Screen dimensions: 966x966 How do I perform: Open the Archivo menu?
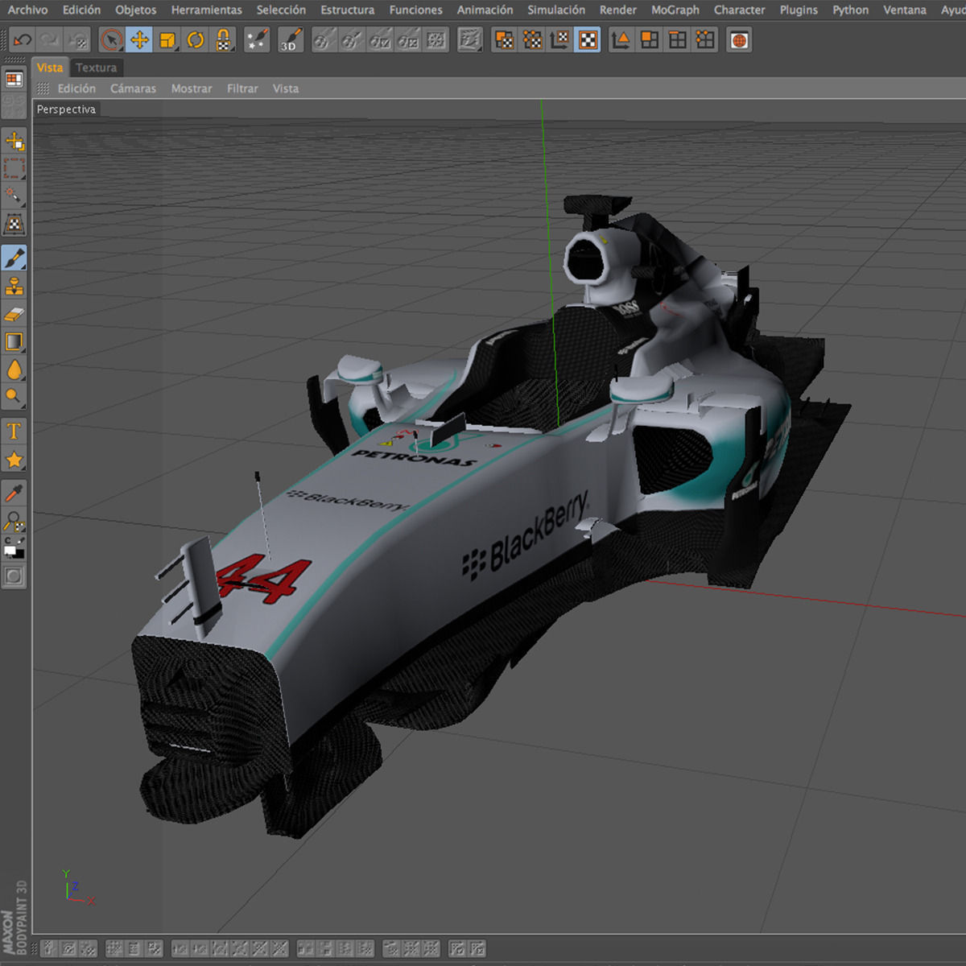coord(27,10)
